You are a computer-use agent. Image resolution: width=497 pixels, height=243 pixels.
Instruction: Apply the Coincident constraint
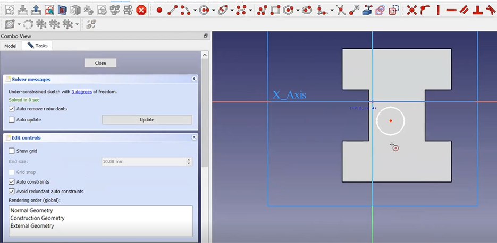[x=412, y=11]
